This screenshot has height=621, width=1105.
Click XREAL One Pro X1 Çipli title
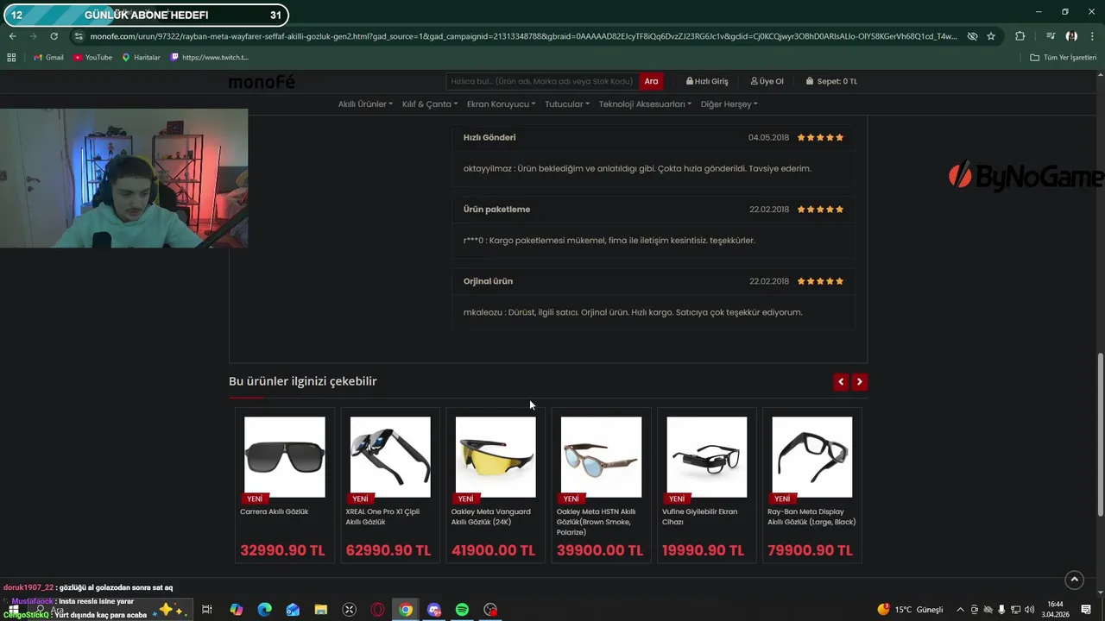(x=382, y=517)
